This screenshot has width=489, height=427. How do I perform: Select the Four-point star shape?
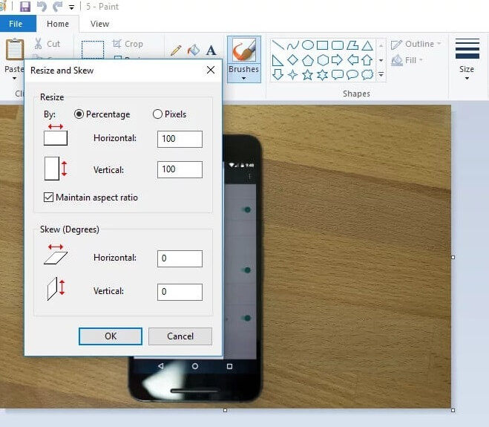(x=292, y=75)
